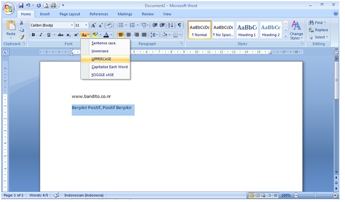Click the Paste clipboard icon
The height and width of the screenshot is (202, 345).
[11, 26]
